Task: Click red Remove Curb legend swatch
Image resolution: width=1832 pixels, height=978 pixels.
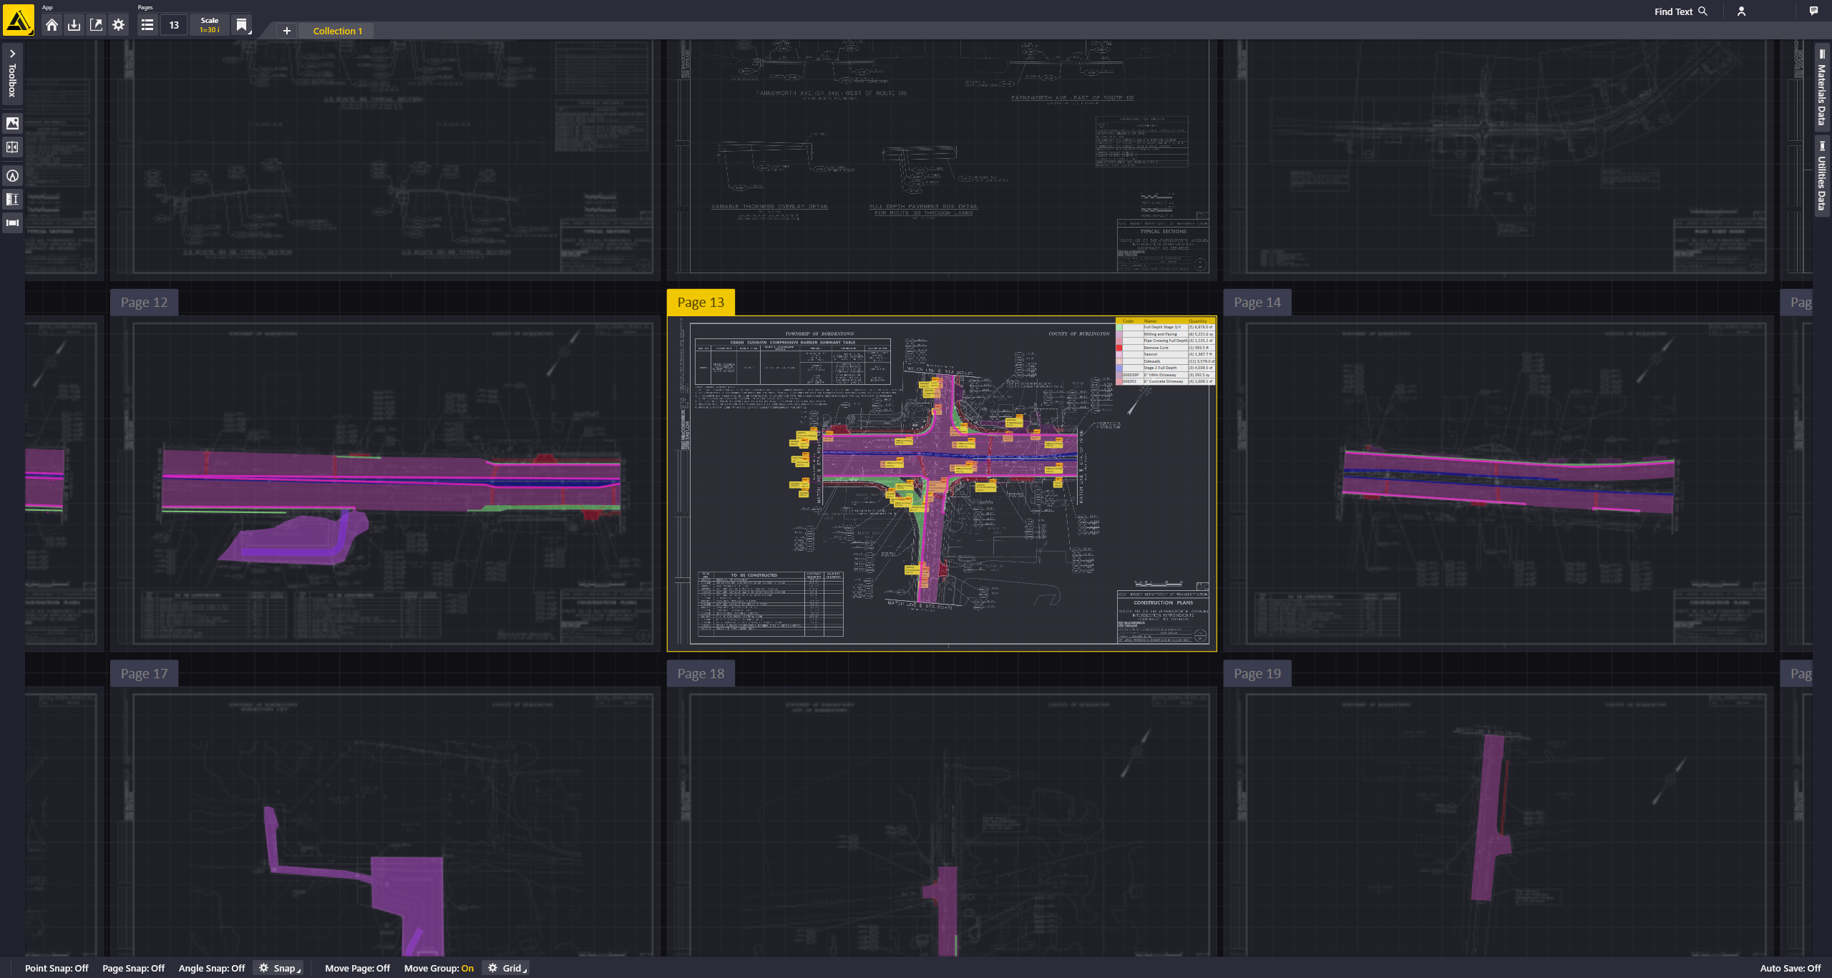Action: tap(1119, 348)
